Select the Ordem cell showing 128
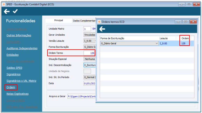Screen dimensions: 202x113 [x=185, y=43]
